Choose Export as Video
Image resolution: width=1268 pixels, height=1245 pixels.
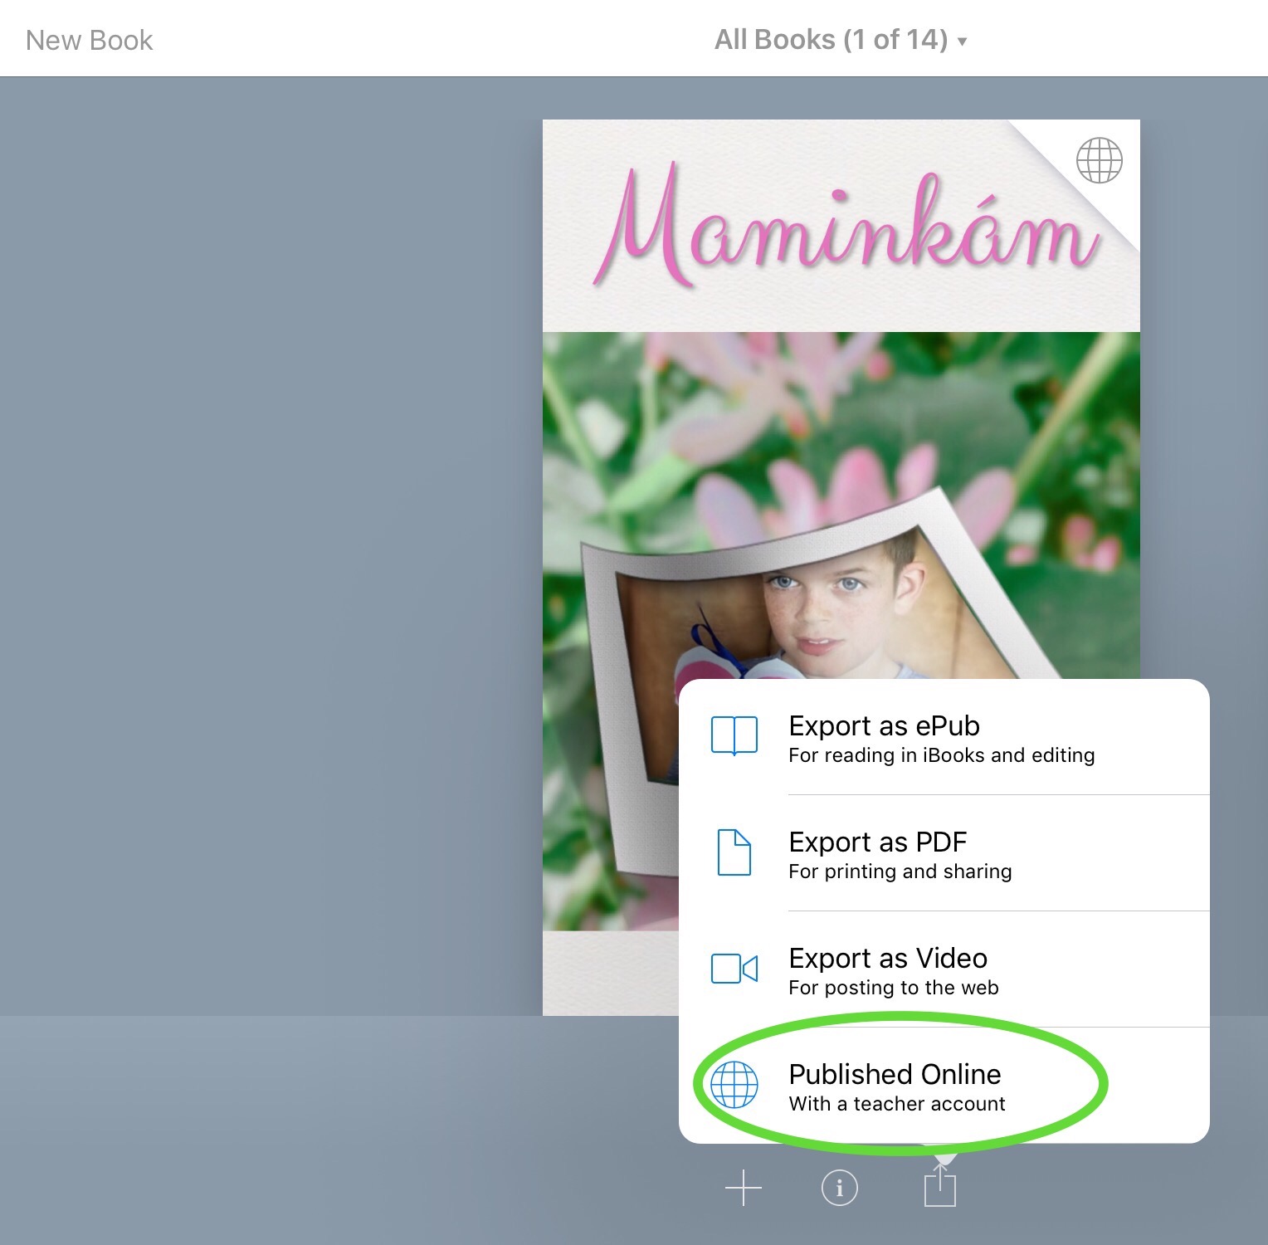[x=944, y=969]
